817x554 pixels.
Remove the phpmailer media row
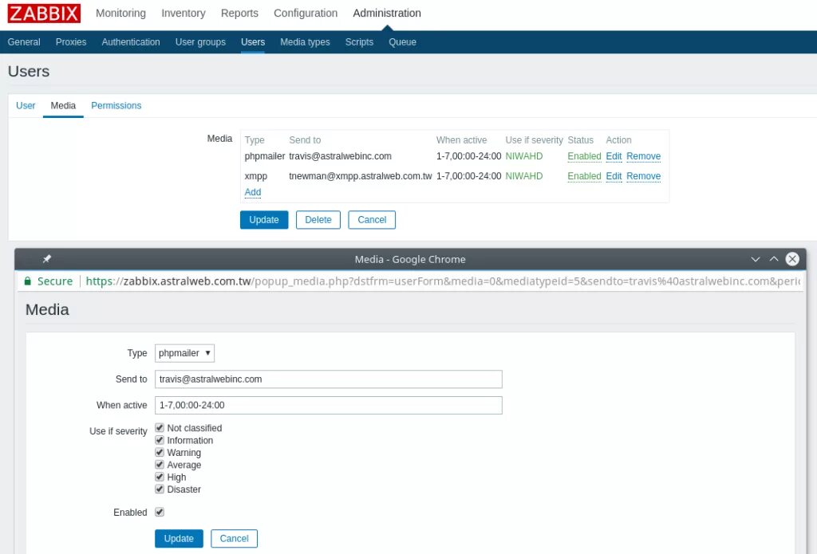644,156
